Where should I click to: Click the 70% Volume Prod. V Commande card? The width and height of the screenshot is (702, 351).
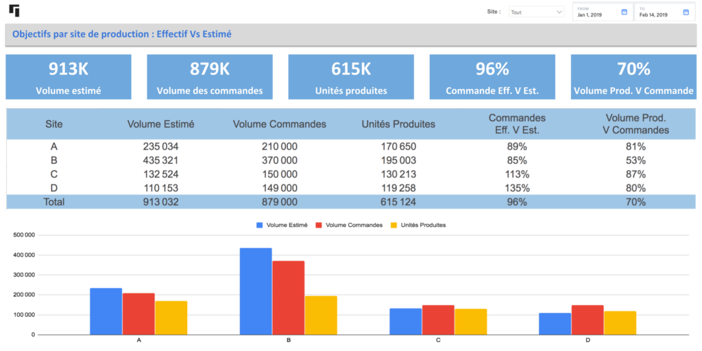[x=633, y=77]
